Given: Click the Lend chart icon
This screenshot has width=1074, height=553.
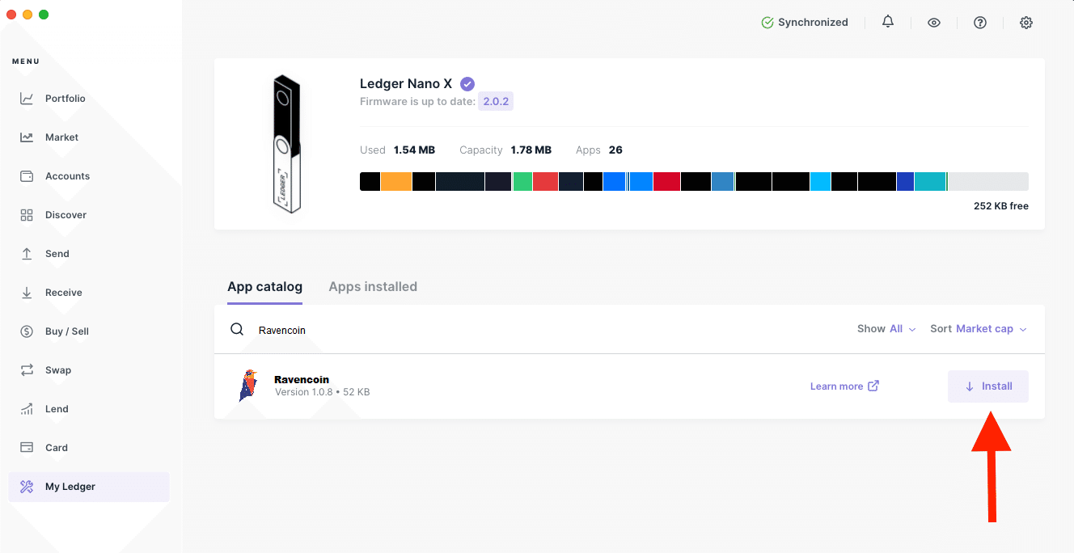Looking at the screenshot, I should [x=27, y=409].
